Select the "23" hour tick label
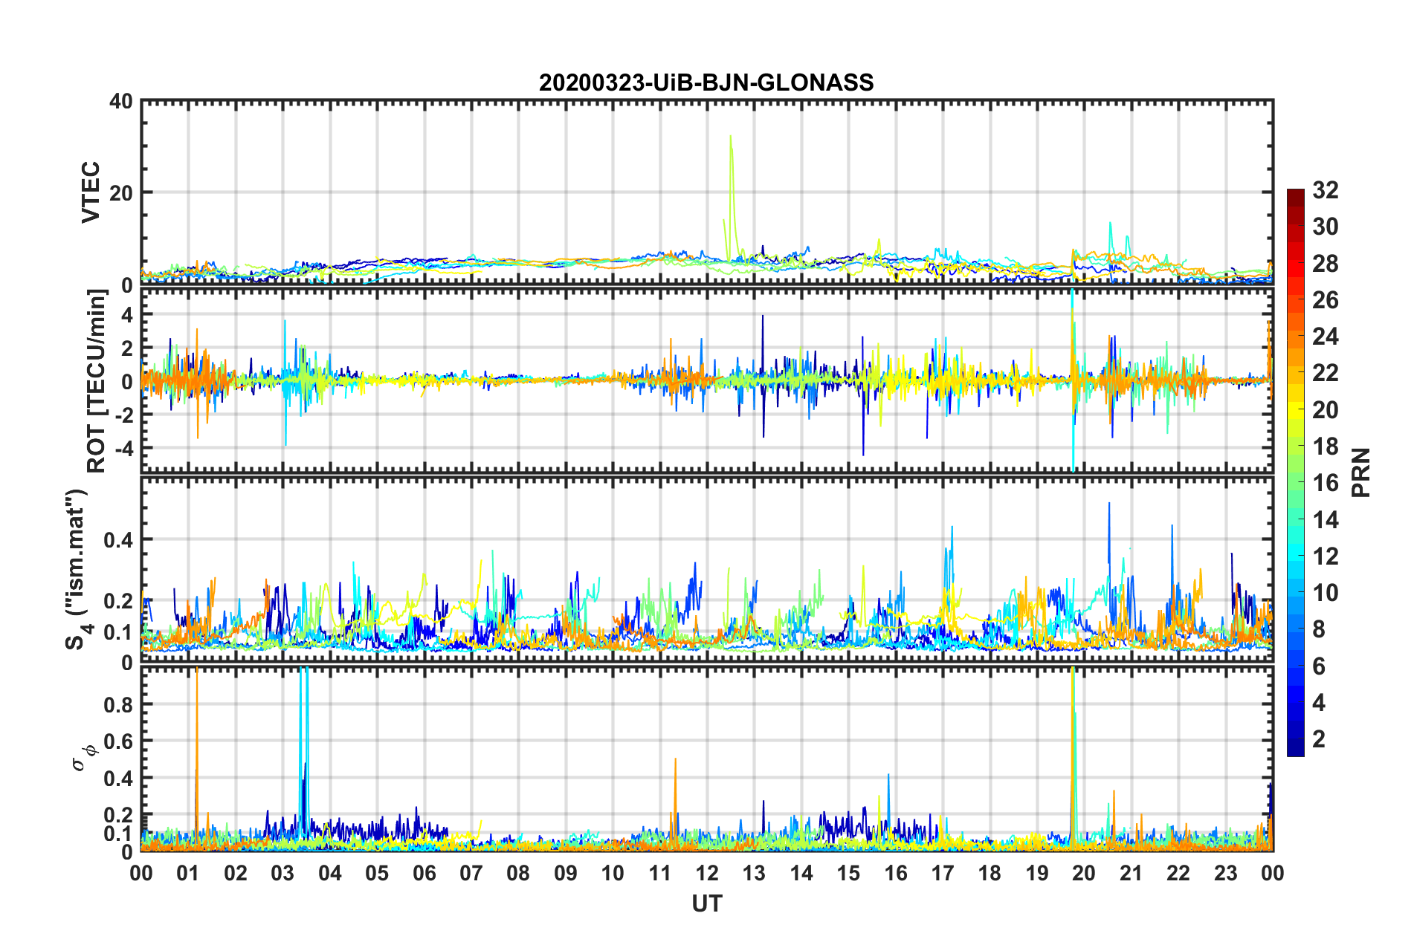Screen dimensions: 1414x945 [x=1226, y=873]
